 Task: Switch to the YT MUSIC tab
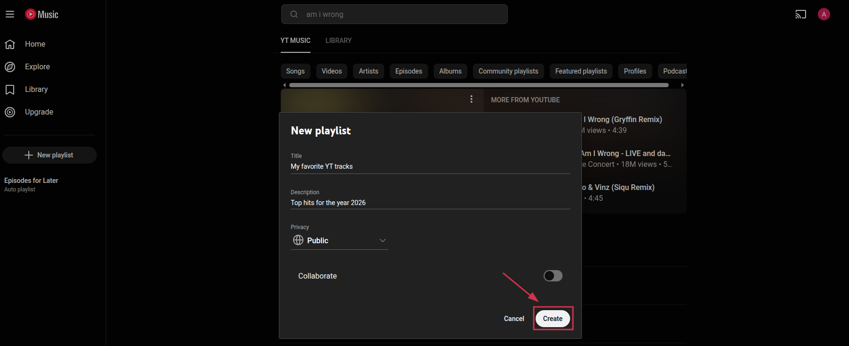[295, 41]
